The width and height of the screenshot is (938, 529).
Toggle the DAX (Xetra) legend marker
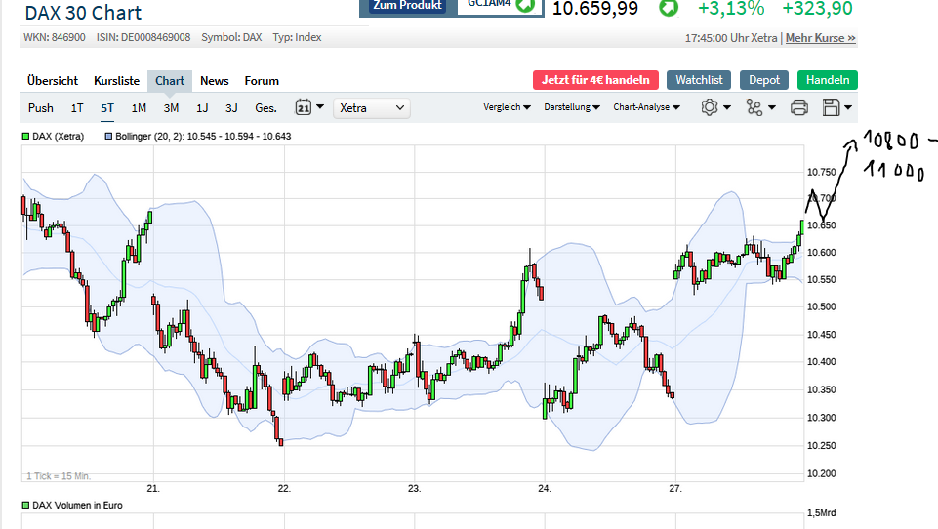pyautogui.click(x=26, y=136)
